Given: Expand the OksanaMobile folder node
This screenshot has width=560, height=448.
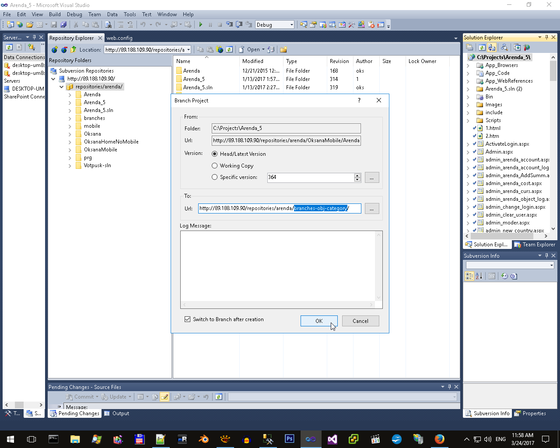Looking at the screenshot, I should [70, 150].
